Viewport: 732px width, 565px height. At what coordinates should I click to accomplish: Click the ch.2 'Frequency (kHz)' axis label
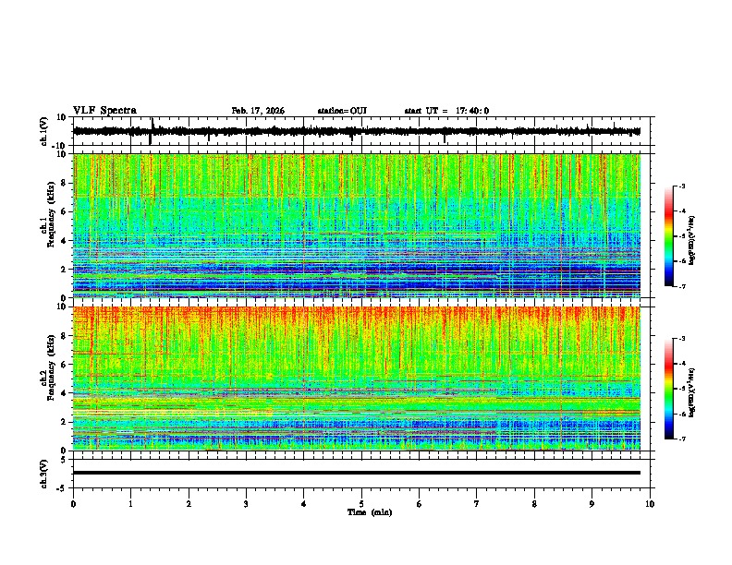point(51,367)
